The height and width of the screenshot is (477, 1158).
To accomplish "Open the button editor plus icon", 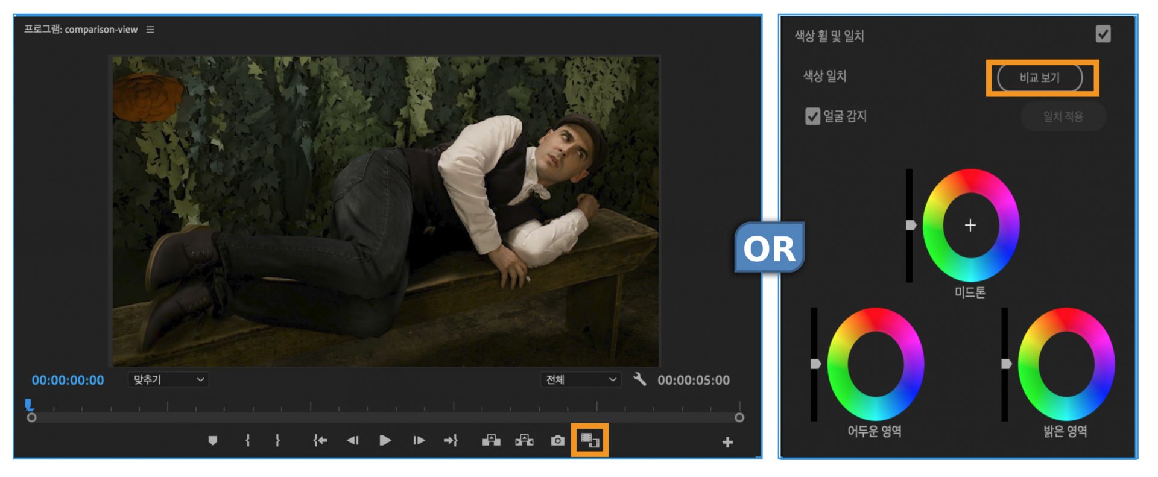I will 727,443.
